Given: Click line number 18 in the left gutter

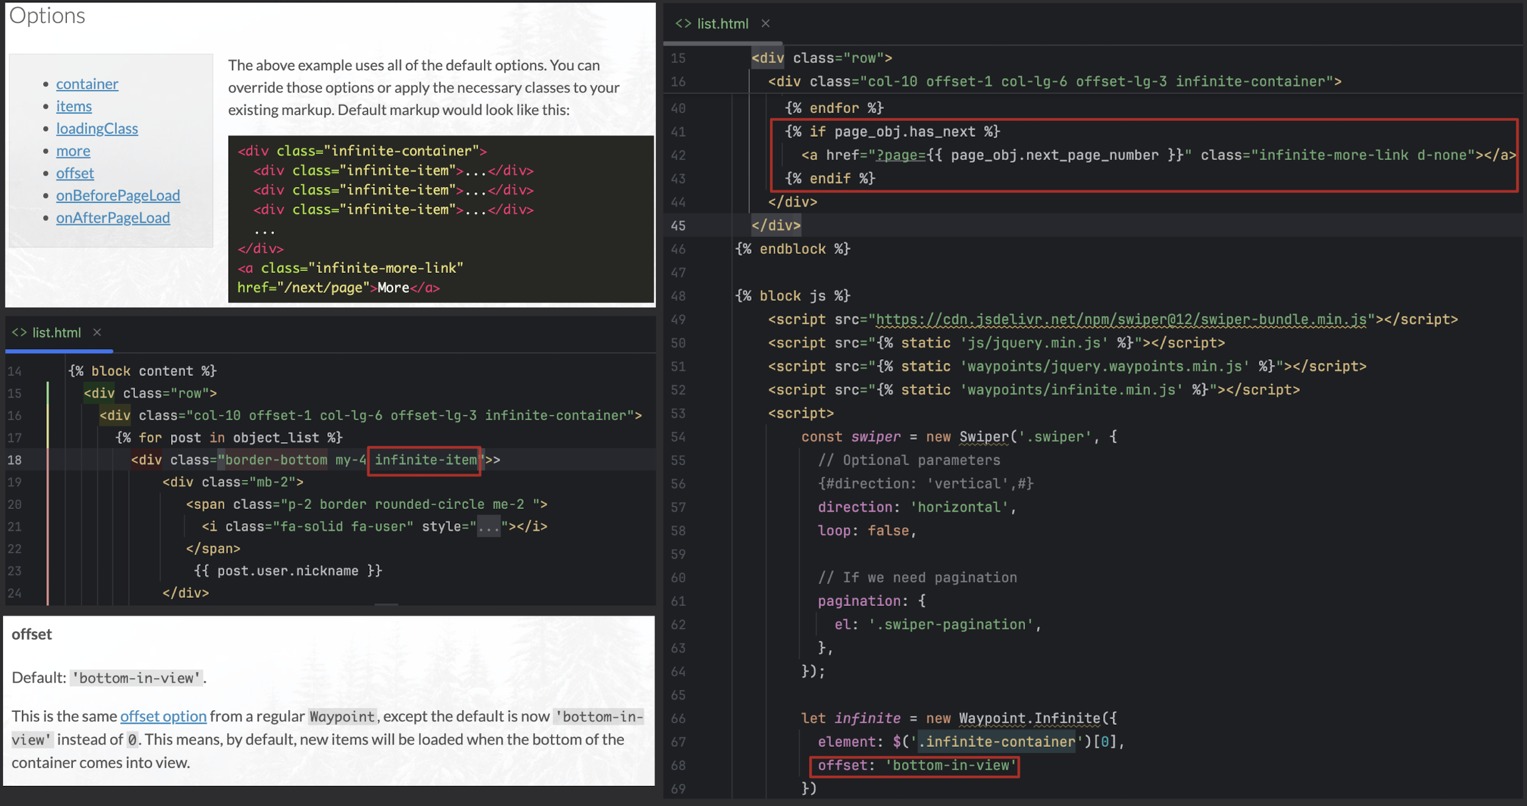Looking at the screenshot, I should (15, 460).
